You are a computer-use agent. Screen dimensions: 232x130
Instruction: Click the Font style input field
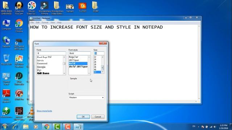[x=79, y=53]
